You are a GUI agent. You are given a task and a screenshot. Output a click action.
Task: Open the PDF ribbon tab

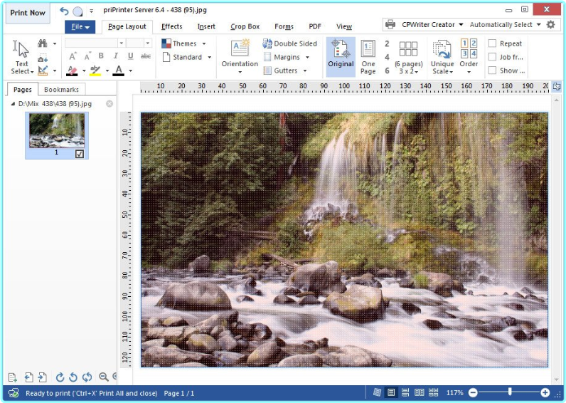point(315,27)
